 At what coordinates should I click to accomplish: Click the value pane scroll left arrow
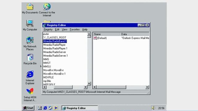[95, 87]
